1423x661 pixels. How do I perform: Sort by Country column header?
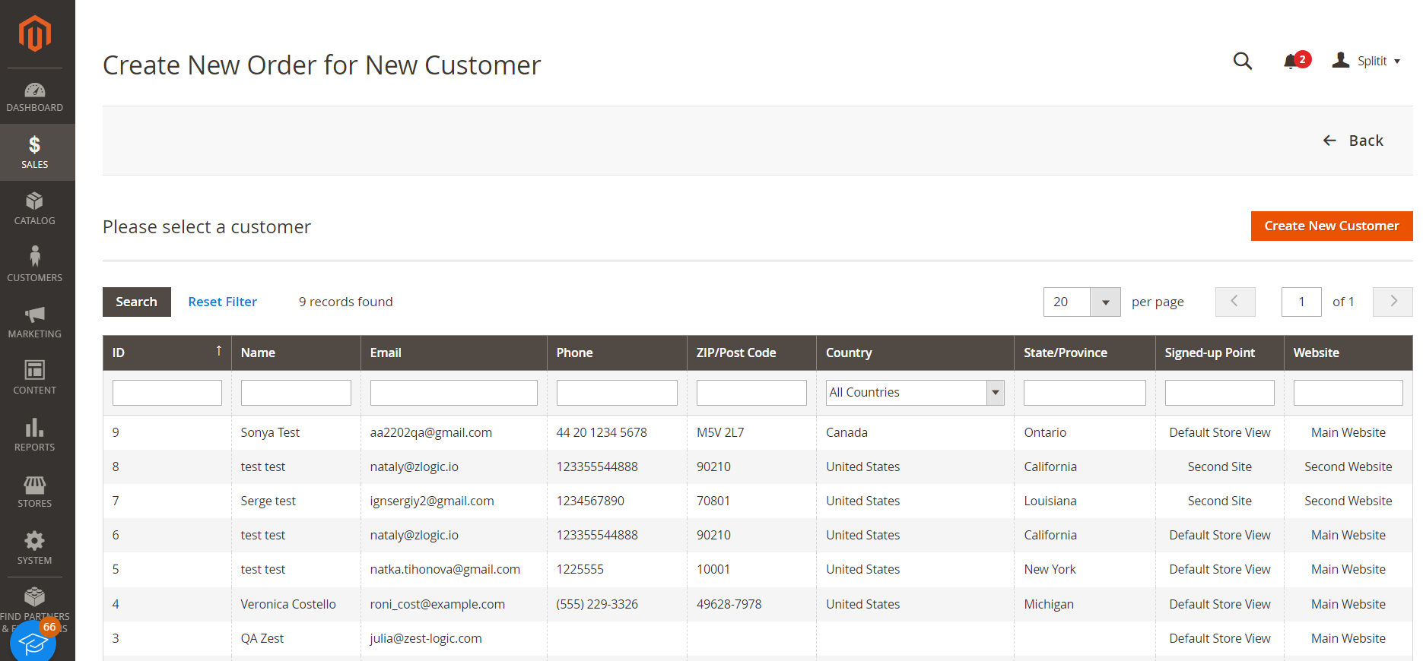(x=915, y=353)
